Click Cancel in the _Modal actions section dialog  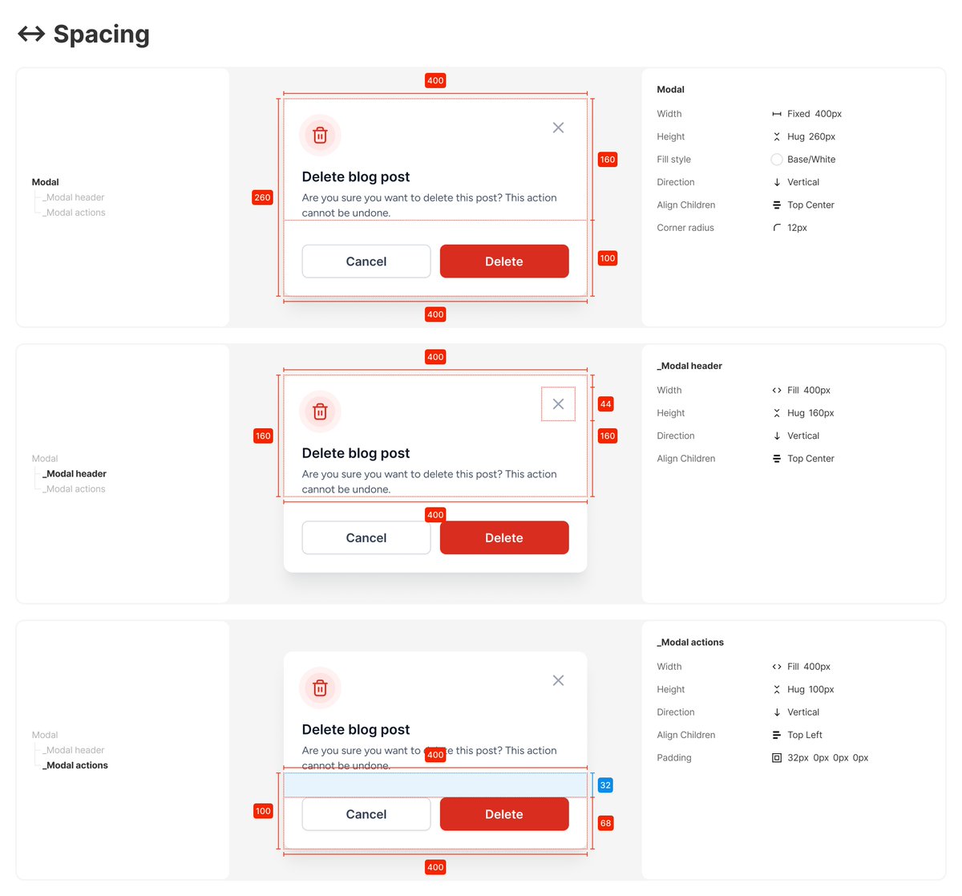[x=366, y=814]
